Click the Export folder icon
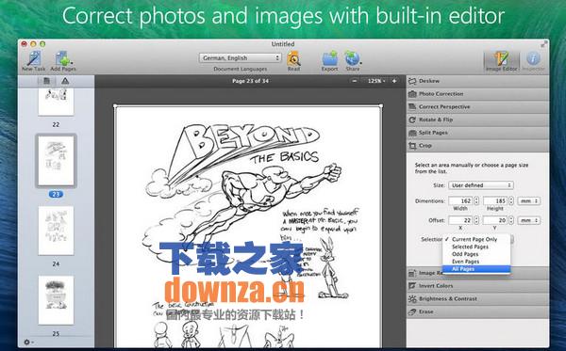The height and width of the screenshot is (351, 566). tap(329, 58)
